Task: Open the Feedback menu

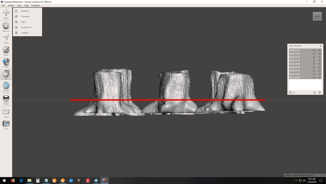Action: coord(36,5)
